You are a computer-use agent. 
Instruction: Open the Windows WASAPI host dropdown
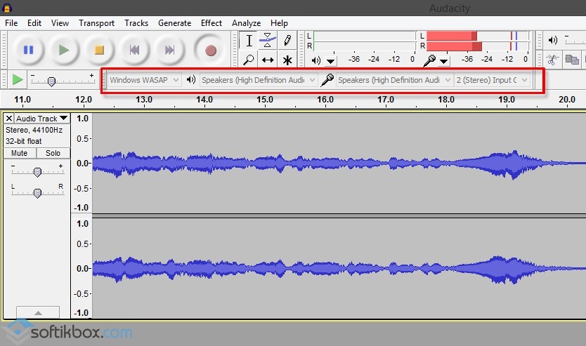[144, 80]
